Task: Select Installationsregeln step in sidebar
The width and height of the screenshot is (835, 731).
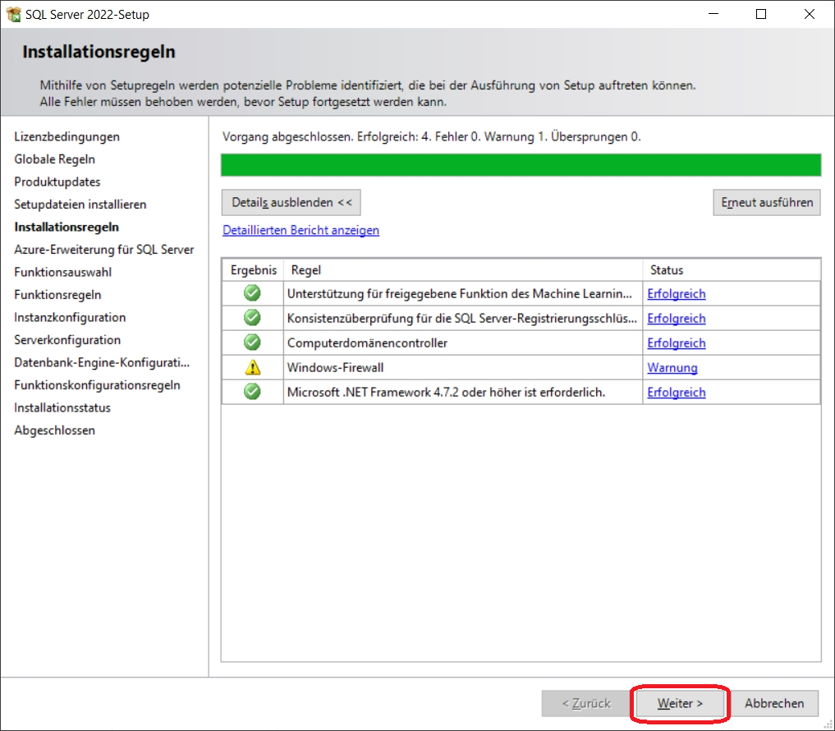Action: click(67, 227)
